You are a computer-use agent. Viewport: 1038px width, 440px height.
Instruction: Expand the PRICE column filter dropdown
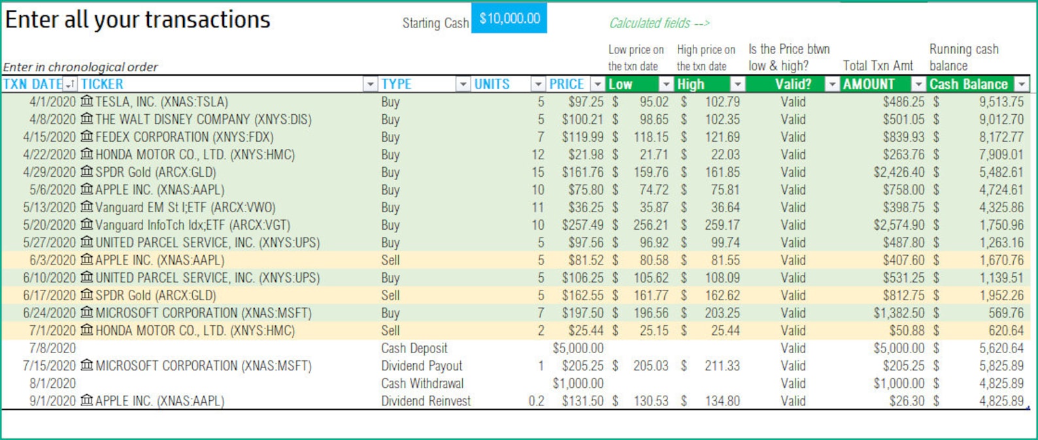[x=597, y=84]
